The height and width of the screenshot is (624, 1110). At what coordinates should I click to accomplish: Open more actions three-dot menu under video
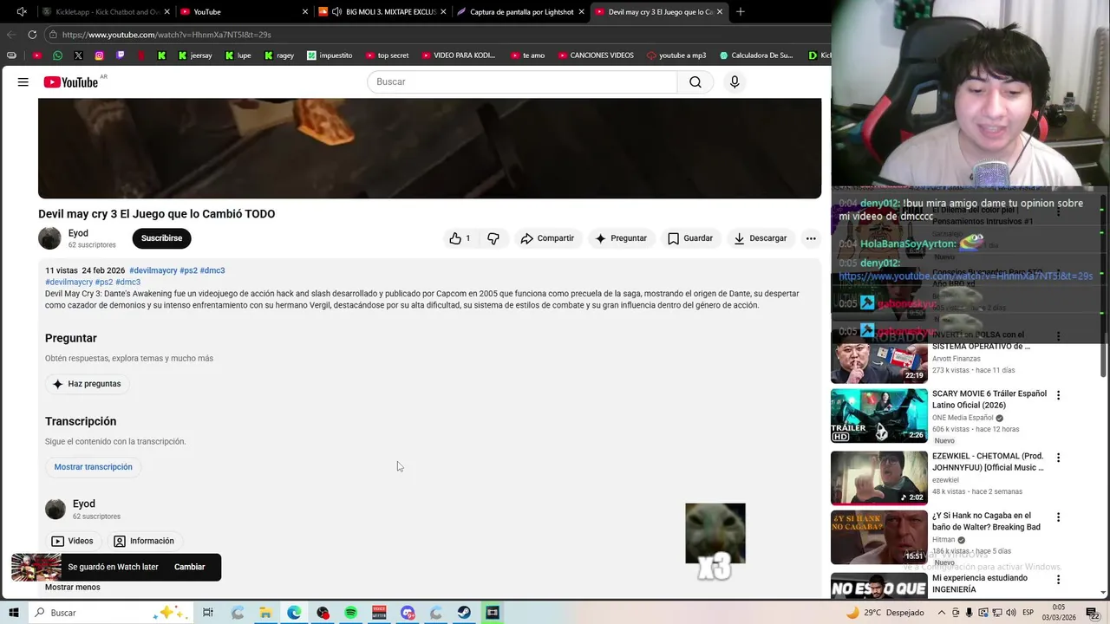tap(811, 238)
